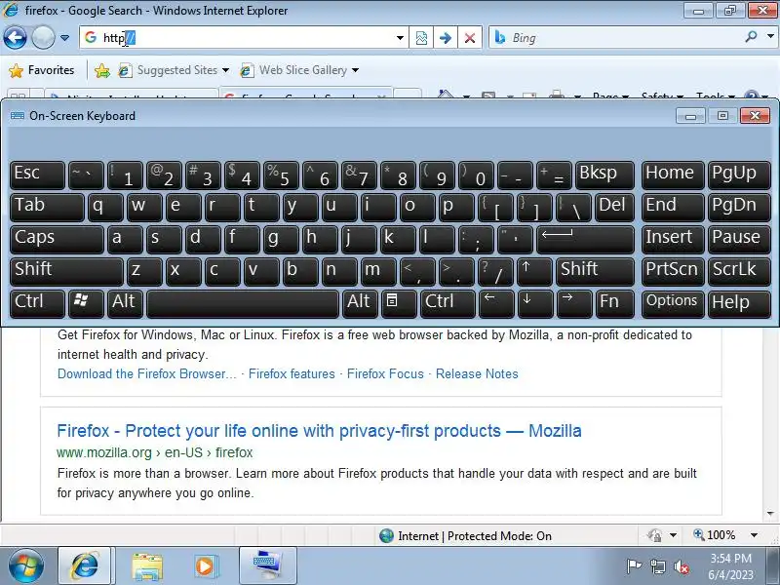This screenshot has width=780, height=585.
Task: Open the Firefox features link
Action: 292,374
